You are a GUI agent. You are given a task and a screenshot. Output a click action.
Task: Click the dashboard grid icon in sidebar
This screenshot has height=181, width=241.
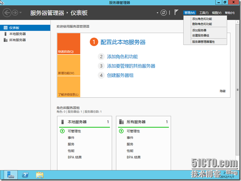[6, 28]
